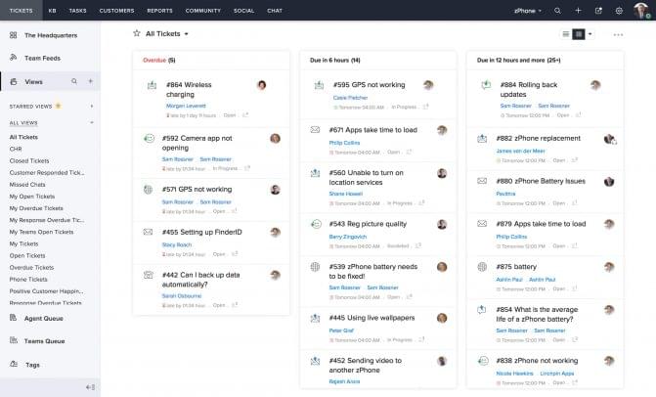
Task: Click assignee avatar on ticket #571
Action: point(275,190)
